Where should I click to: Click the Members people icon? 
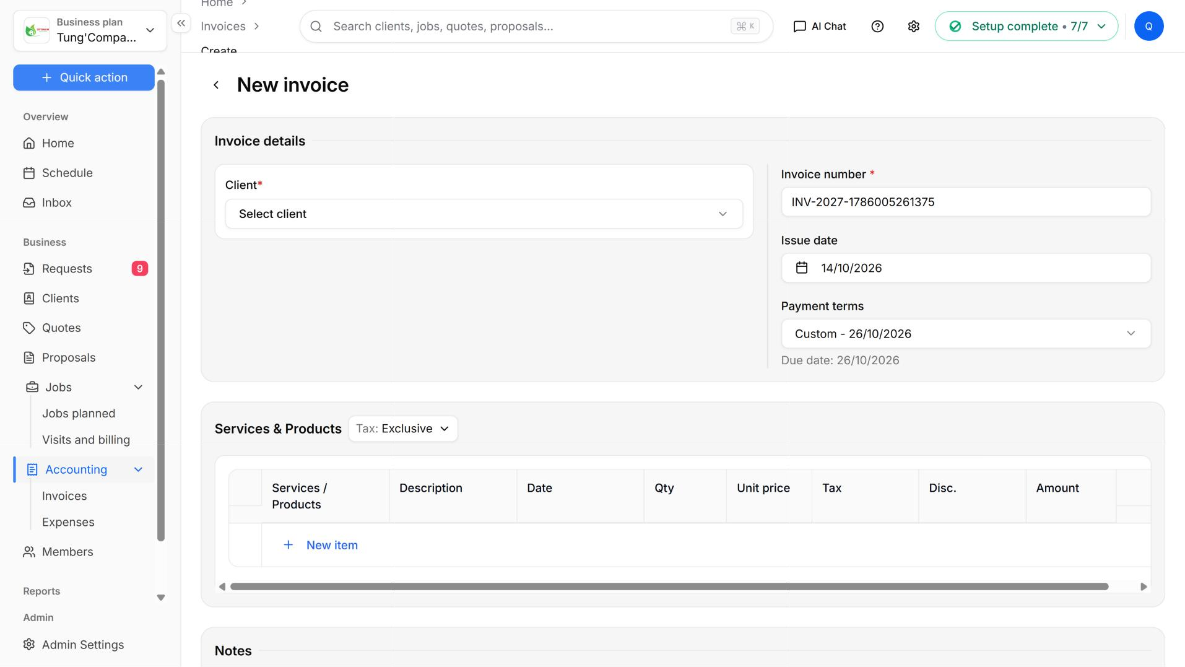(29, 552)
